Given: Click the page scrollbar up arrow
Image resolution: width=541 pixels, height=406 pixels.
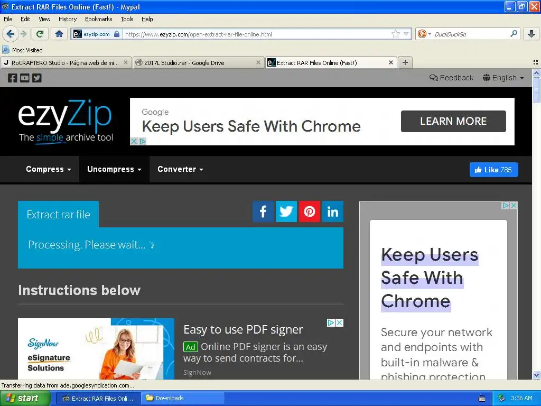Looking at the screenshot, I should click(536, 73).
